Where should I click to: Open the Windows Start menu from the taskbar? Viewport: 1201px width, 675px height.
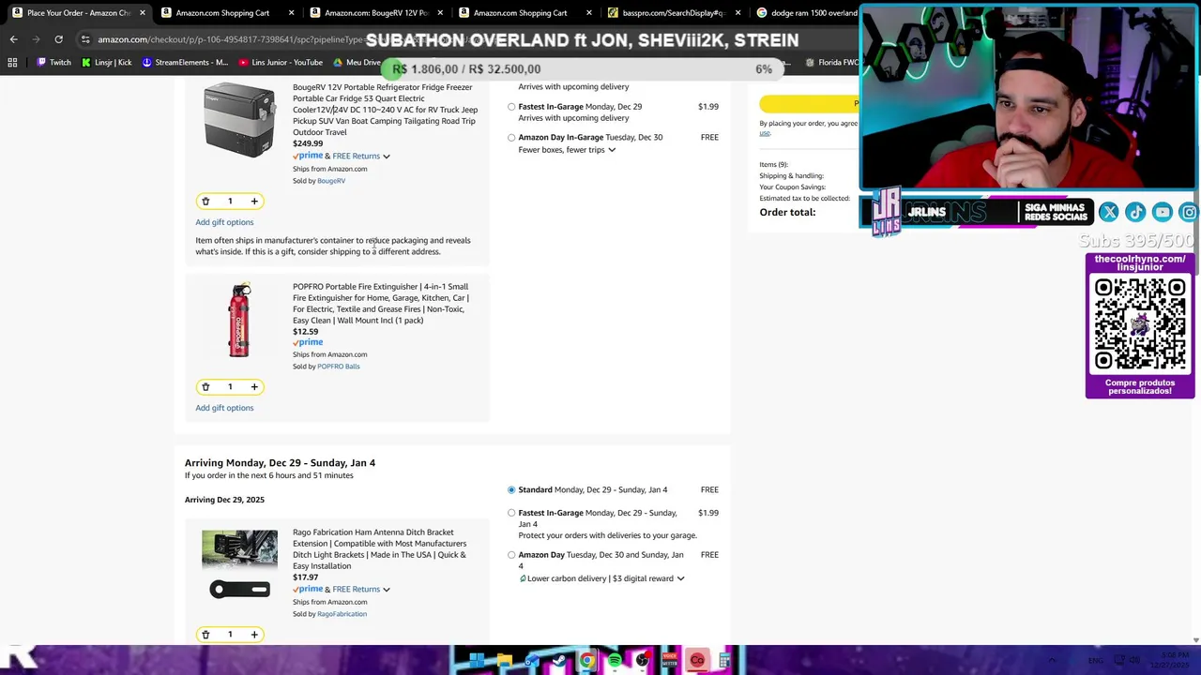click(x=477, y=661)
